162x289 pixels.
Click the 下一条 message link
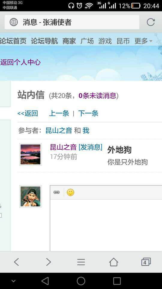(x=88, y=113)
